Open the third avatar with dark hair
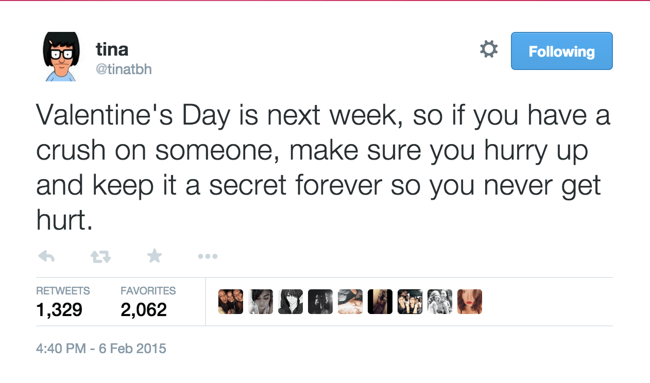650x383 pixels. click(x=290, y=302)
